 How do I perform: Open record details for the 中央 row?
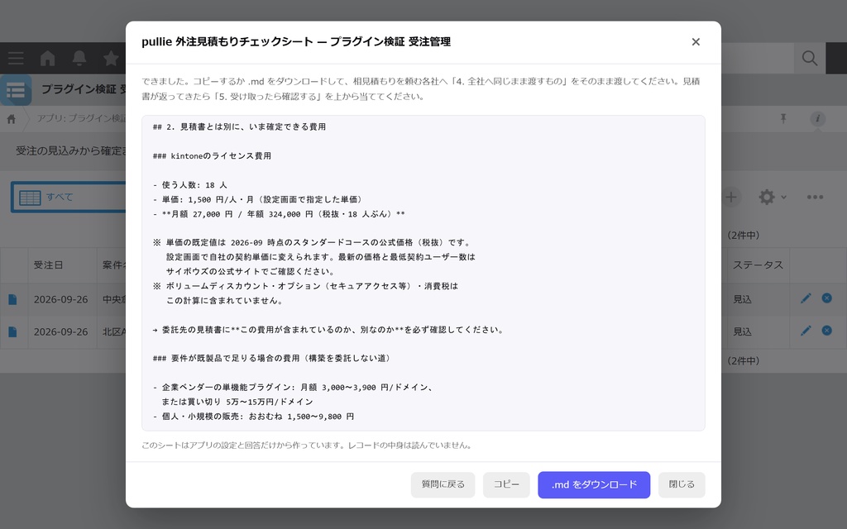(12, 299)
